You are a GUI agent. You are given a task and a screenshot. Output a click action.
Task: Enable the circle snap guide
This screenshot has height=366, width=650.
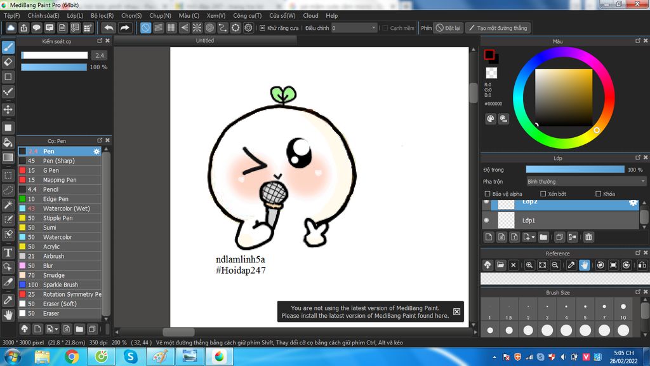209,28
